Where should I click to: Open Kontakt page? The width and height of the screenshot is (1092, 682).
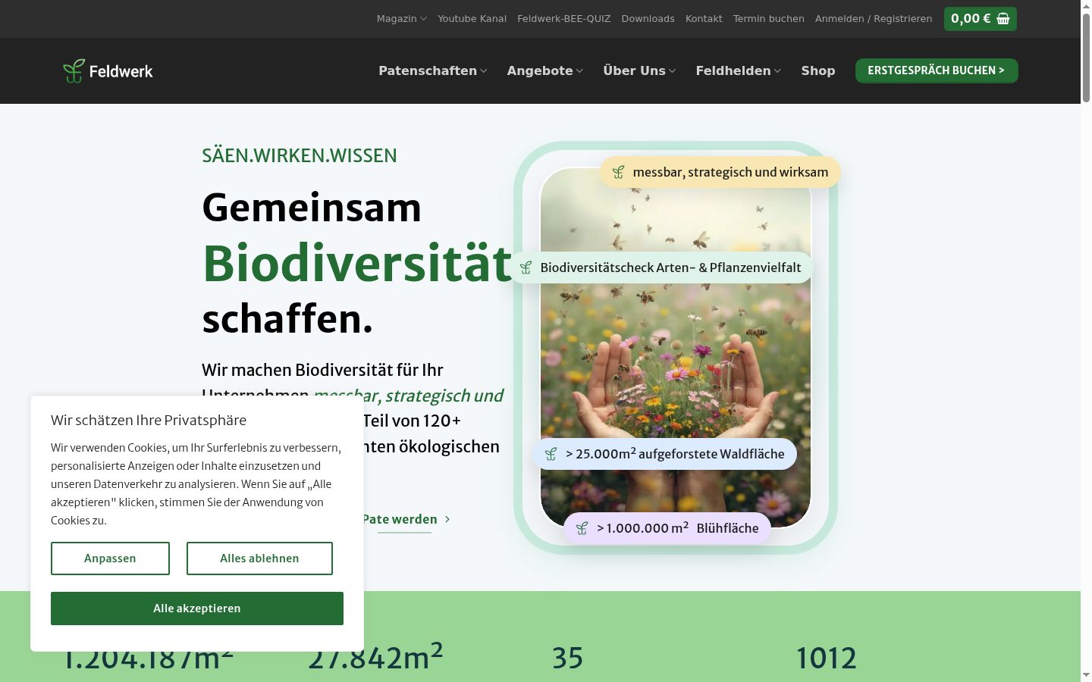(x=704, y=19)
